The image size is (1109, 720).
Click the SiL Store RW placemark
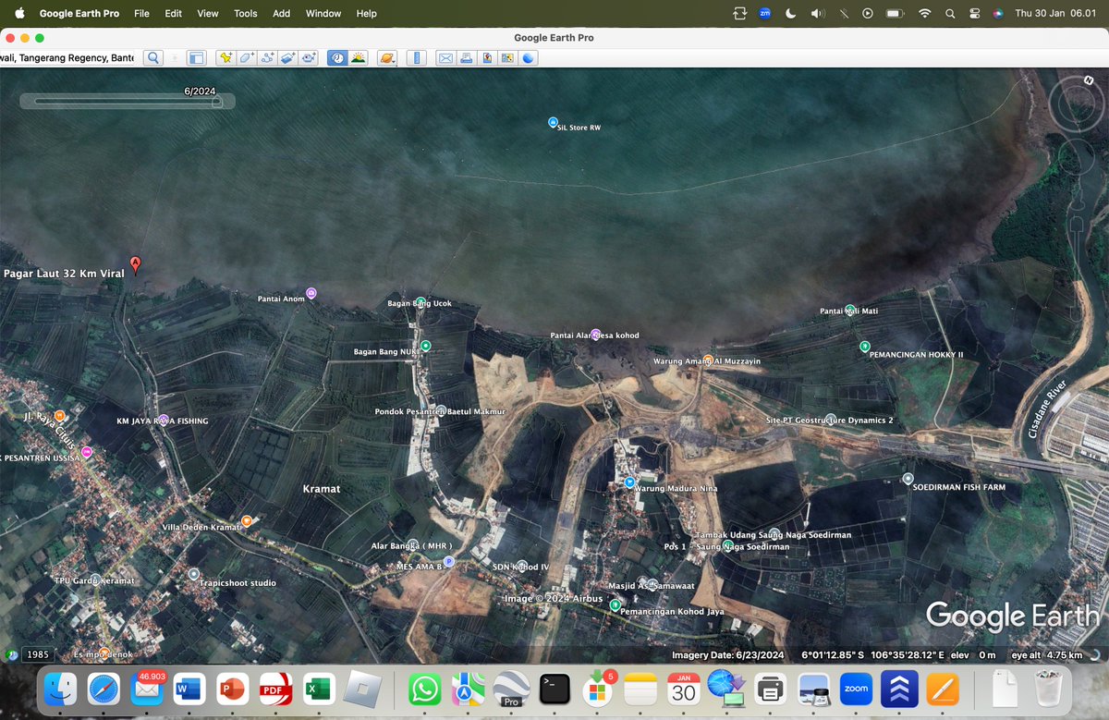(553, 122)
